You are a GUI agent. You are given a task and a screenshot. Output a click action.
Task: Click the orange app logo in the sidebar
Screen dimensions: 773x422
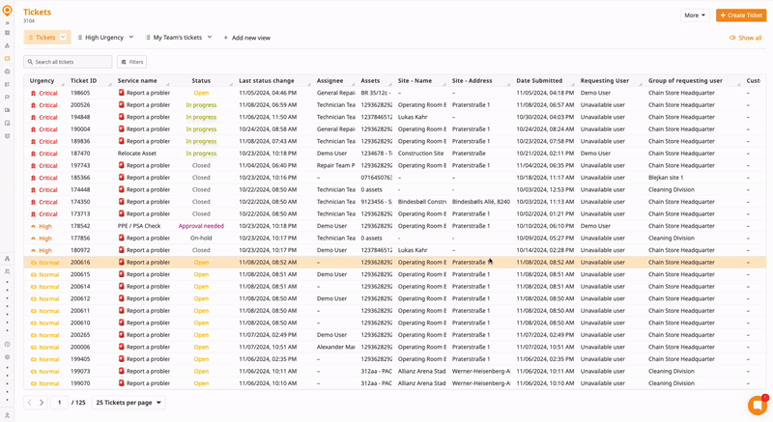pyautogui.click(x=7, y=10)
